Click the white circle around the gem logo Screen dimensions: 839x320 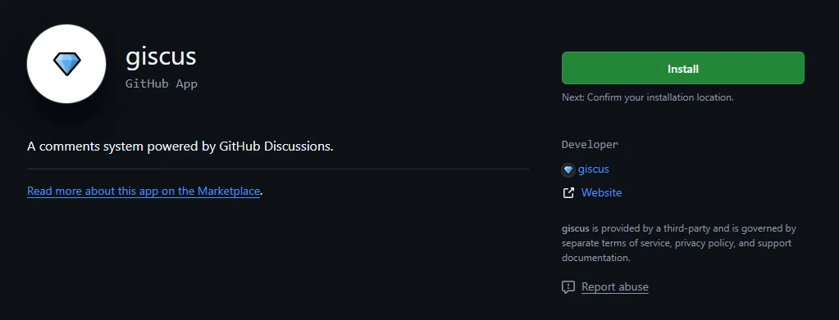tap(66, 64)
